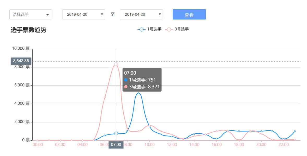Click the 14:00 x-axis label
307x156 pixels.
[x=194, y=145]
